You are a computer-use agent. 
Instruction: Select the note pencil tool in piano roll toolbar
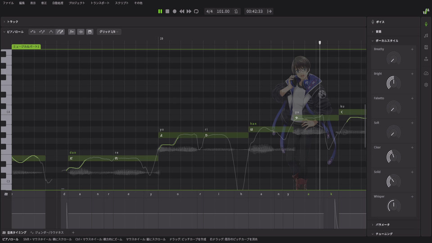tap(42, 31)
